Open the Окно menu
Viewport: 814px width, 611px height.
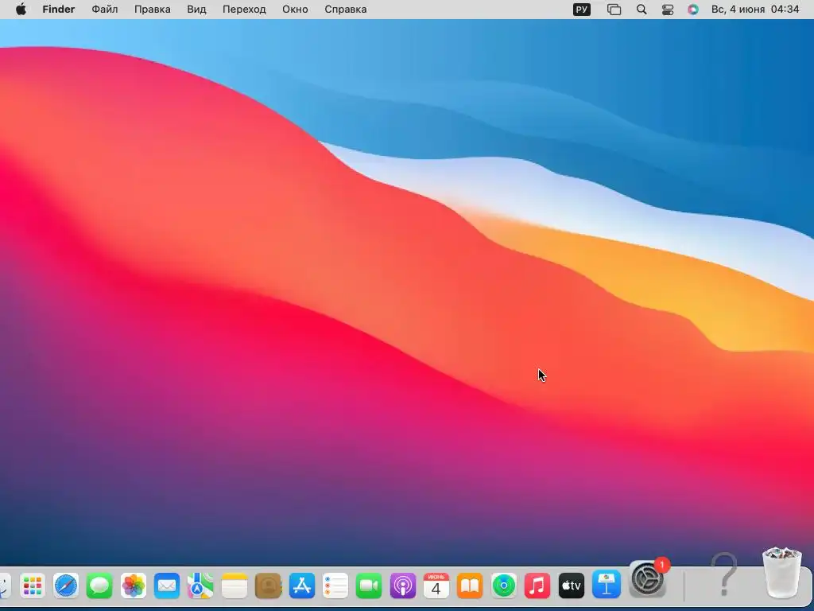click(296, 10)
